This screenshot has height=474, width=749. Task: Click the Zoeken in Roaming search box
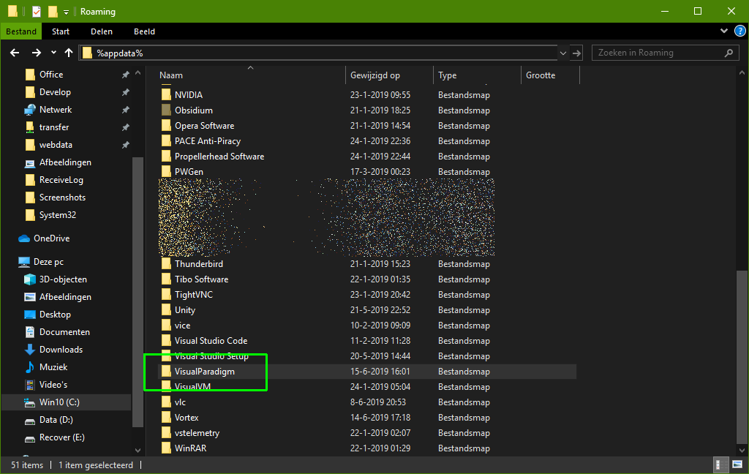click(665, 53)
